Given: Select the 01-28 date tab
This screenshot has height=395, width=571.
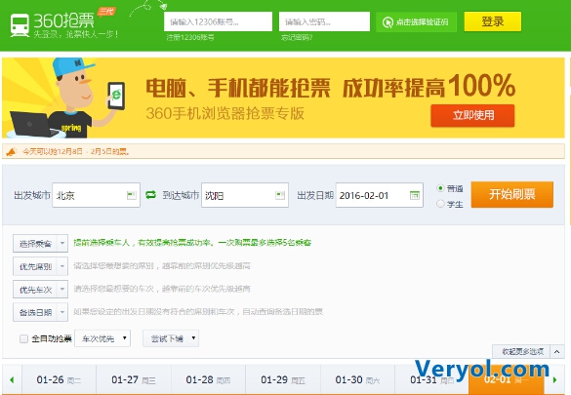Looking at the screenshot, I should (208, 379).
